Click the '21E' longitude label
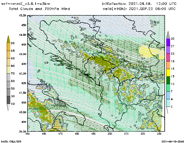 tap(126, 134)
